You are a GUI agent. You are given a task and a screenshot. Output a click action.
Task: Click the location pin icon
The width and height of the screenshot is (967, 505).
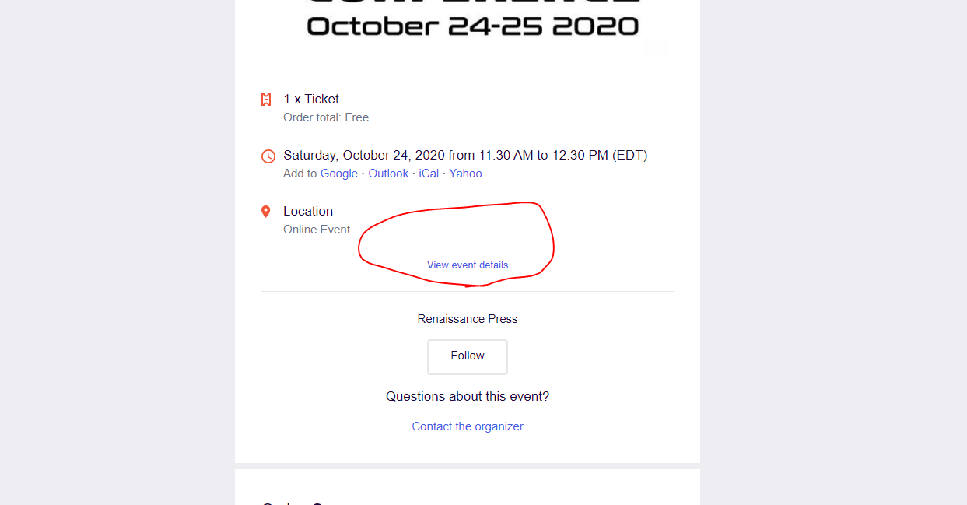coord(266,210)
